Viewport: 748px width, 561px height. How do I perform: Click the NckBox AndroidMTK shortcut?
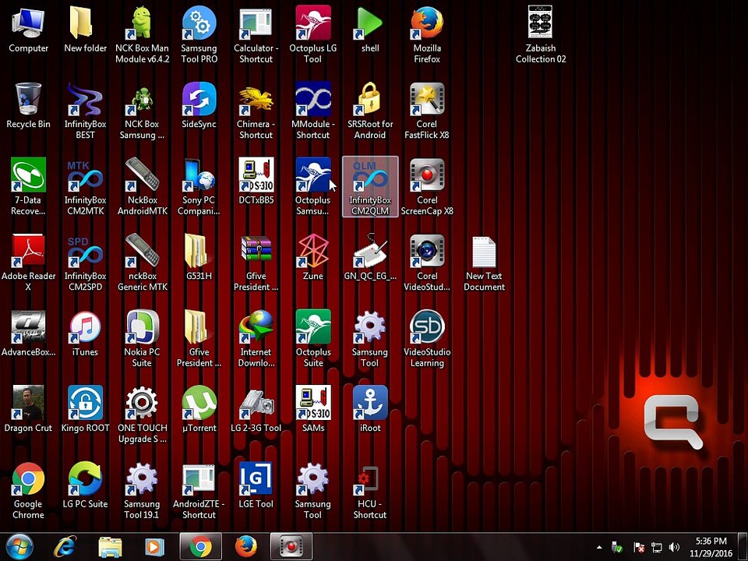[142, 186]
